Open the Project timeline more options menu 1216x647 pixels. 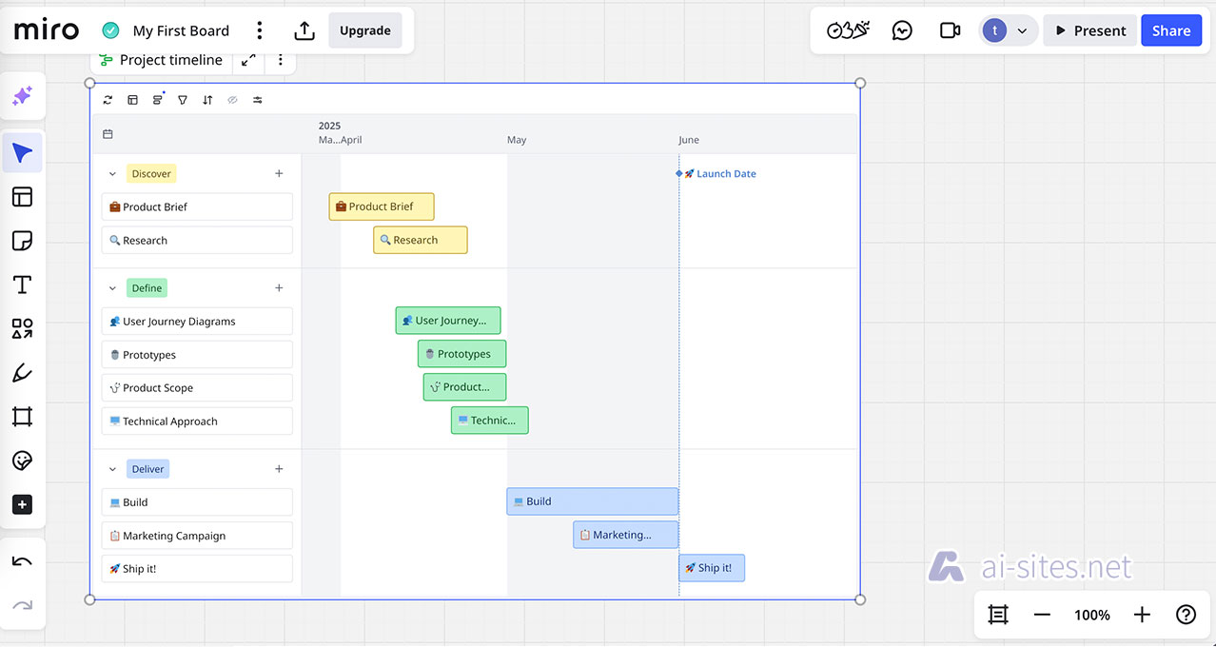pyautogui.click(x=280, y=60)
